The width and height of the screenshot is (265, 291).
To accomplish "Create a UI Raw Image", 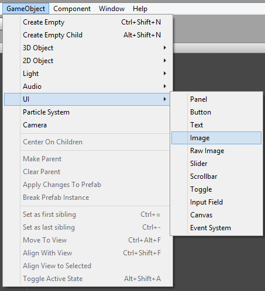I will tap(216, 151).
